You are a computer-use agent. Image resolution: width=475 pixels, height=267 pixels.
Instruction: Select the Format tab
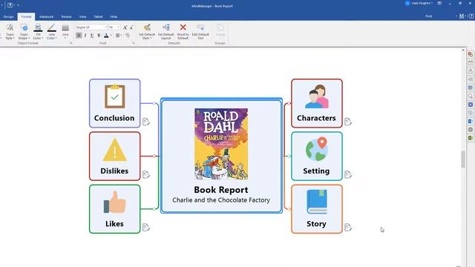click(x=27, y=16)
